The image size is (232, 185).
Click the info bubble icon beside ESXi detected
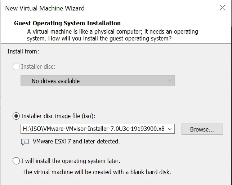[25, 142]
